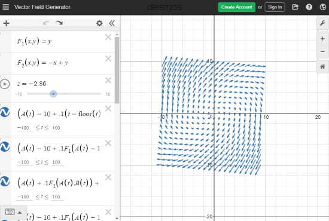
Task: Edit lower t bound of second parametric expression
Action: (25, 162)
